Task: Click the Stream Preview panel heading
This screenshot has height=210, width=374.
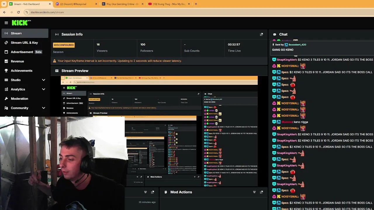Action: pyautogui.click(x=75, y=71)
